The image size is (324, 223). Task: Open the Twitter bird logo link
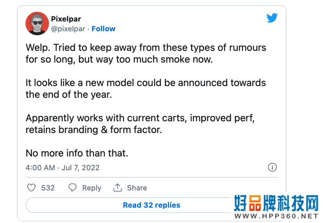click(x=272, y=18)
